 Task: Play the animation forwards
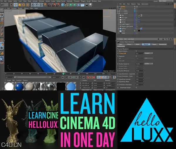point(73,77)
